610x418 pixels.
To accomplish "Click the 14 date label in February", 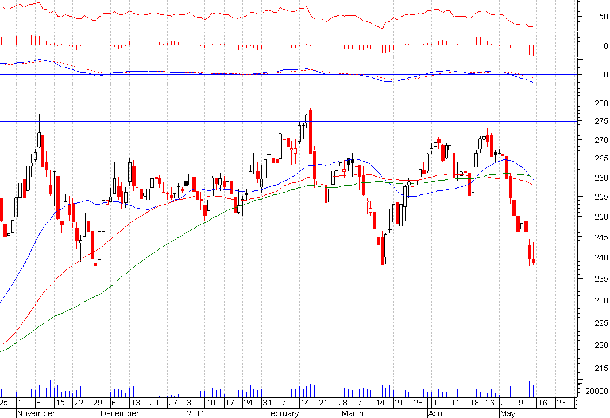I will (x=304, y=403).
